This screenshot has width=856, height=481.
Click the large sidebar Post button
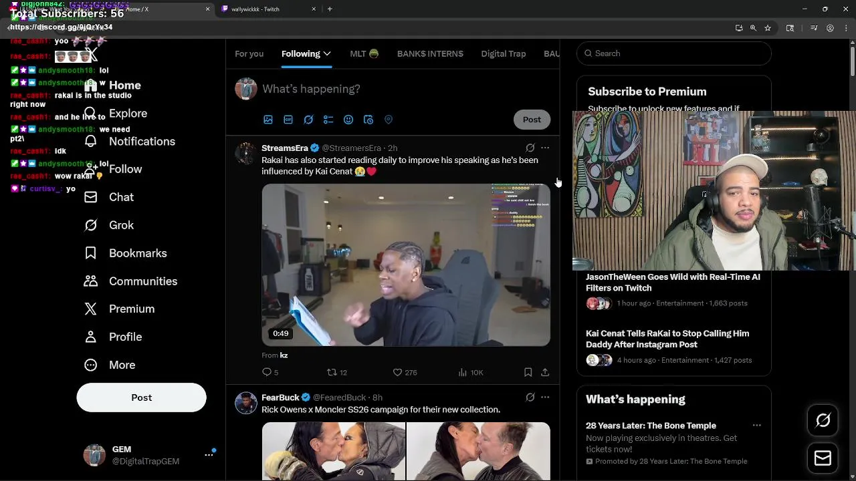(x=141, y=397)
